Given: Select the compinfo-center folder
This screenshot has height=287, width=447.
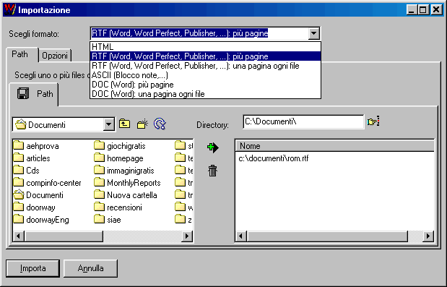Looking at the screenshot, I should [48, 183].
